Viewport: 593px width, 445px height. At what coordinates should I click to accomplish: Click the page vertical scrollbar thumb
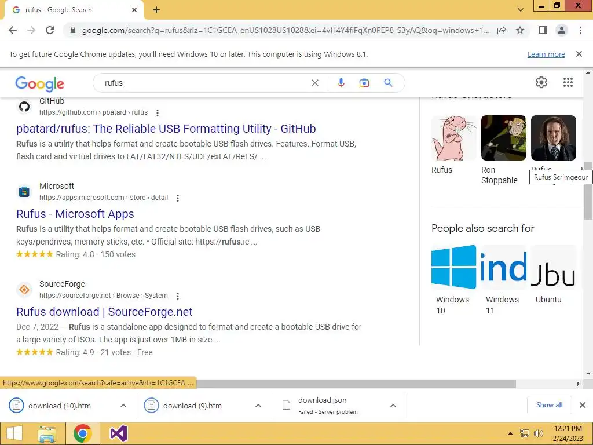(588, 191)
